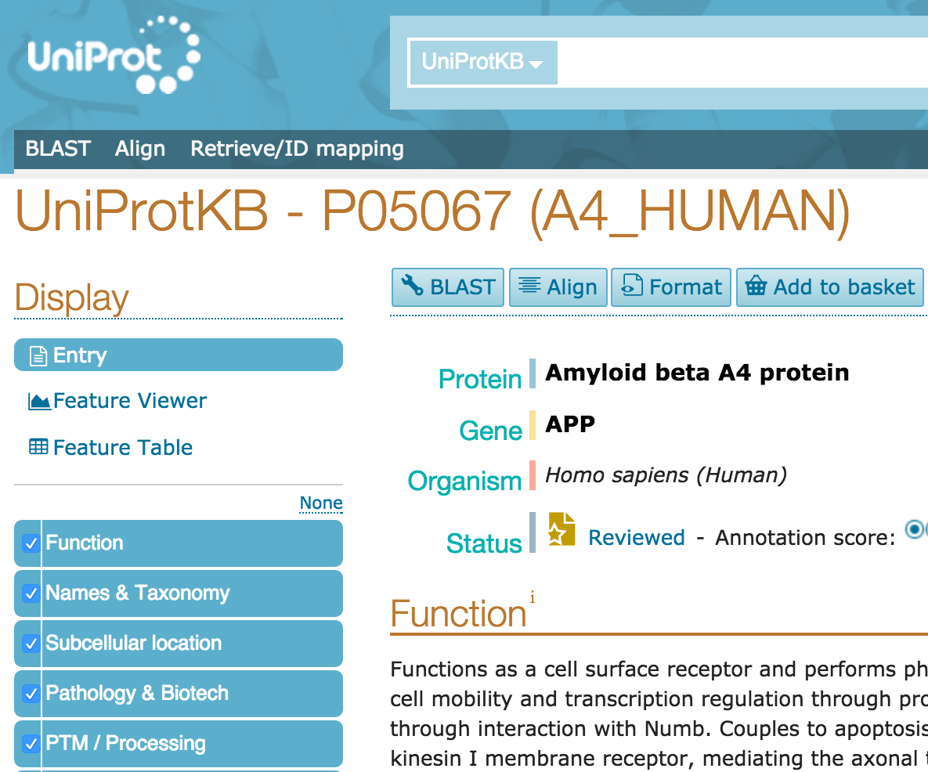The height and width of the screenshot is (772, 928).
Task: Open the Feature Table grid icon
Action: pyautogui.click(x=39, y=446)
